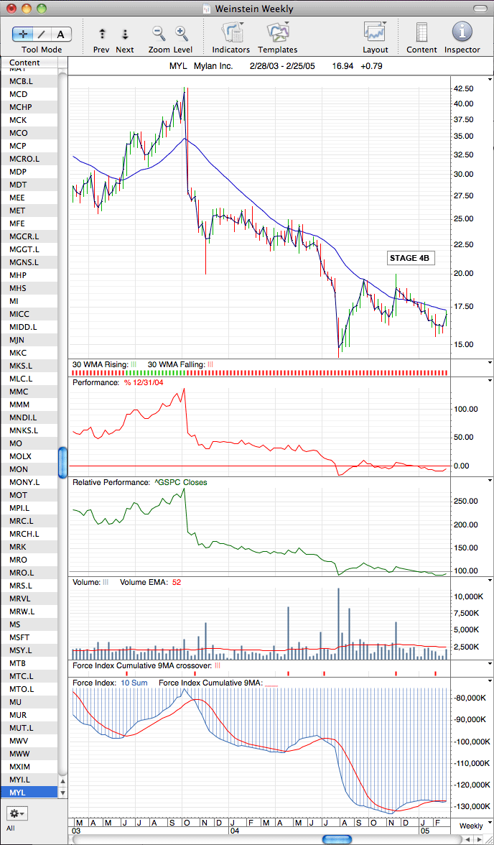494x845 pixels.
Task: Select MCHP in the content list
Action: [29, 106]
